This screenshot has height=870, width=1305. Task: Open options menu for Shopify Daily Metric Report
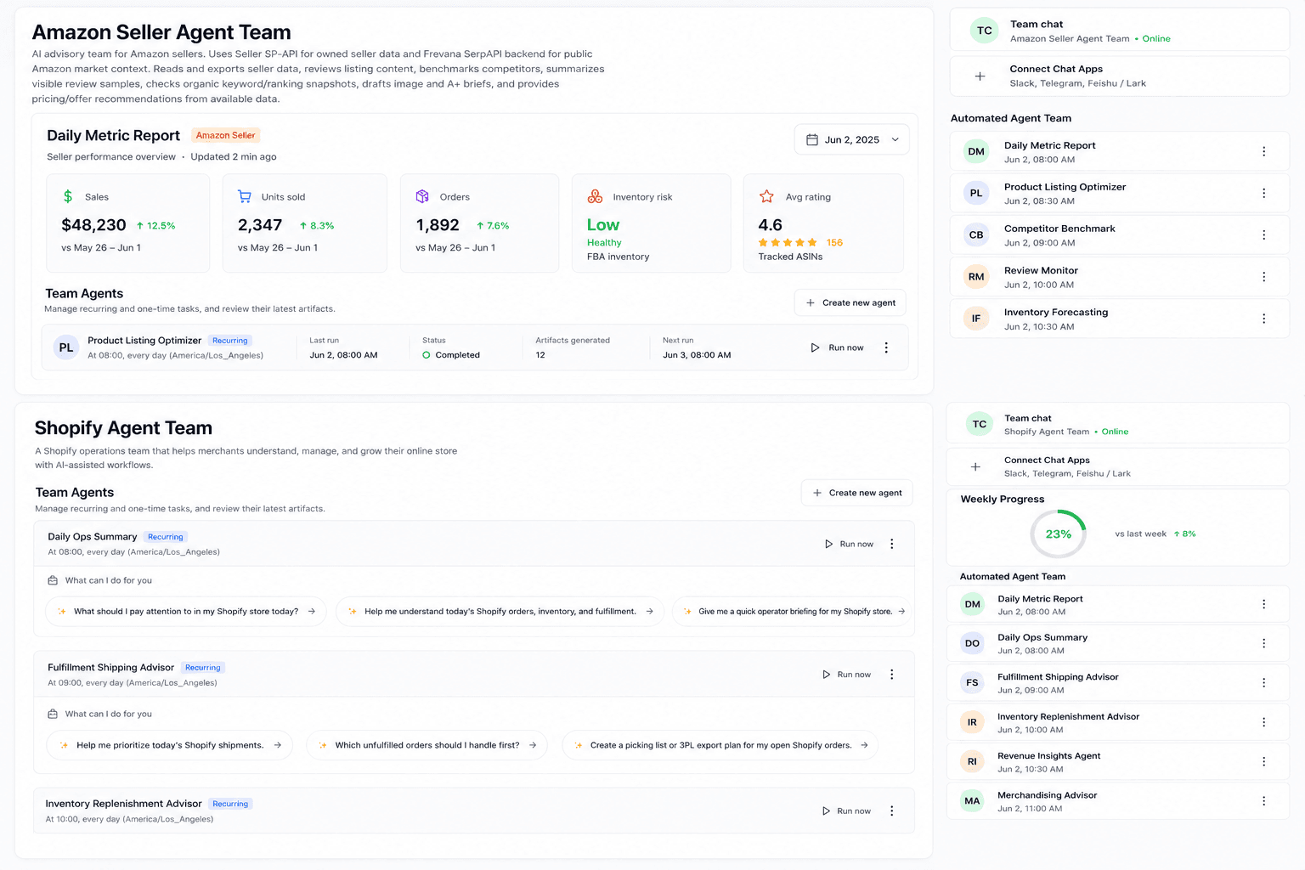1263,605
